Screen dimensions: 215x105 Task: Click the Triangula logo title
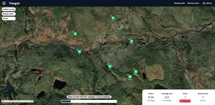14,3
